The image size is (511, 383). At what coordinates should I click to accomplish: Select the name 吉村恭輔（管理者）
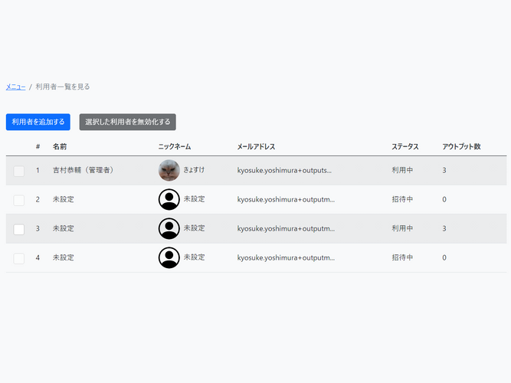[x=83, y=170]
